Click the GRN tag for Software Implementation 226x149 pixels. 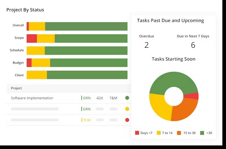[x=86, y=98]
